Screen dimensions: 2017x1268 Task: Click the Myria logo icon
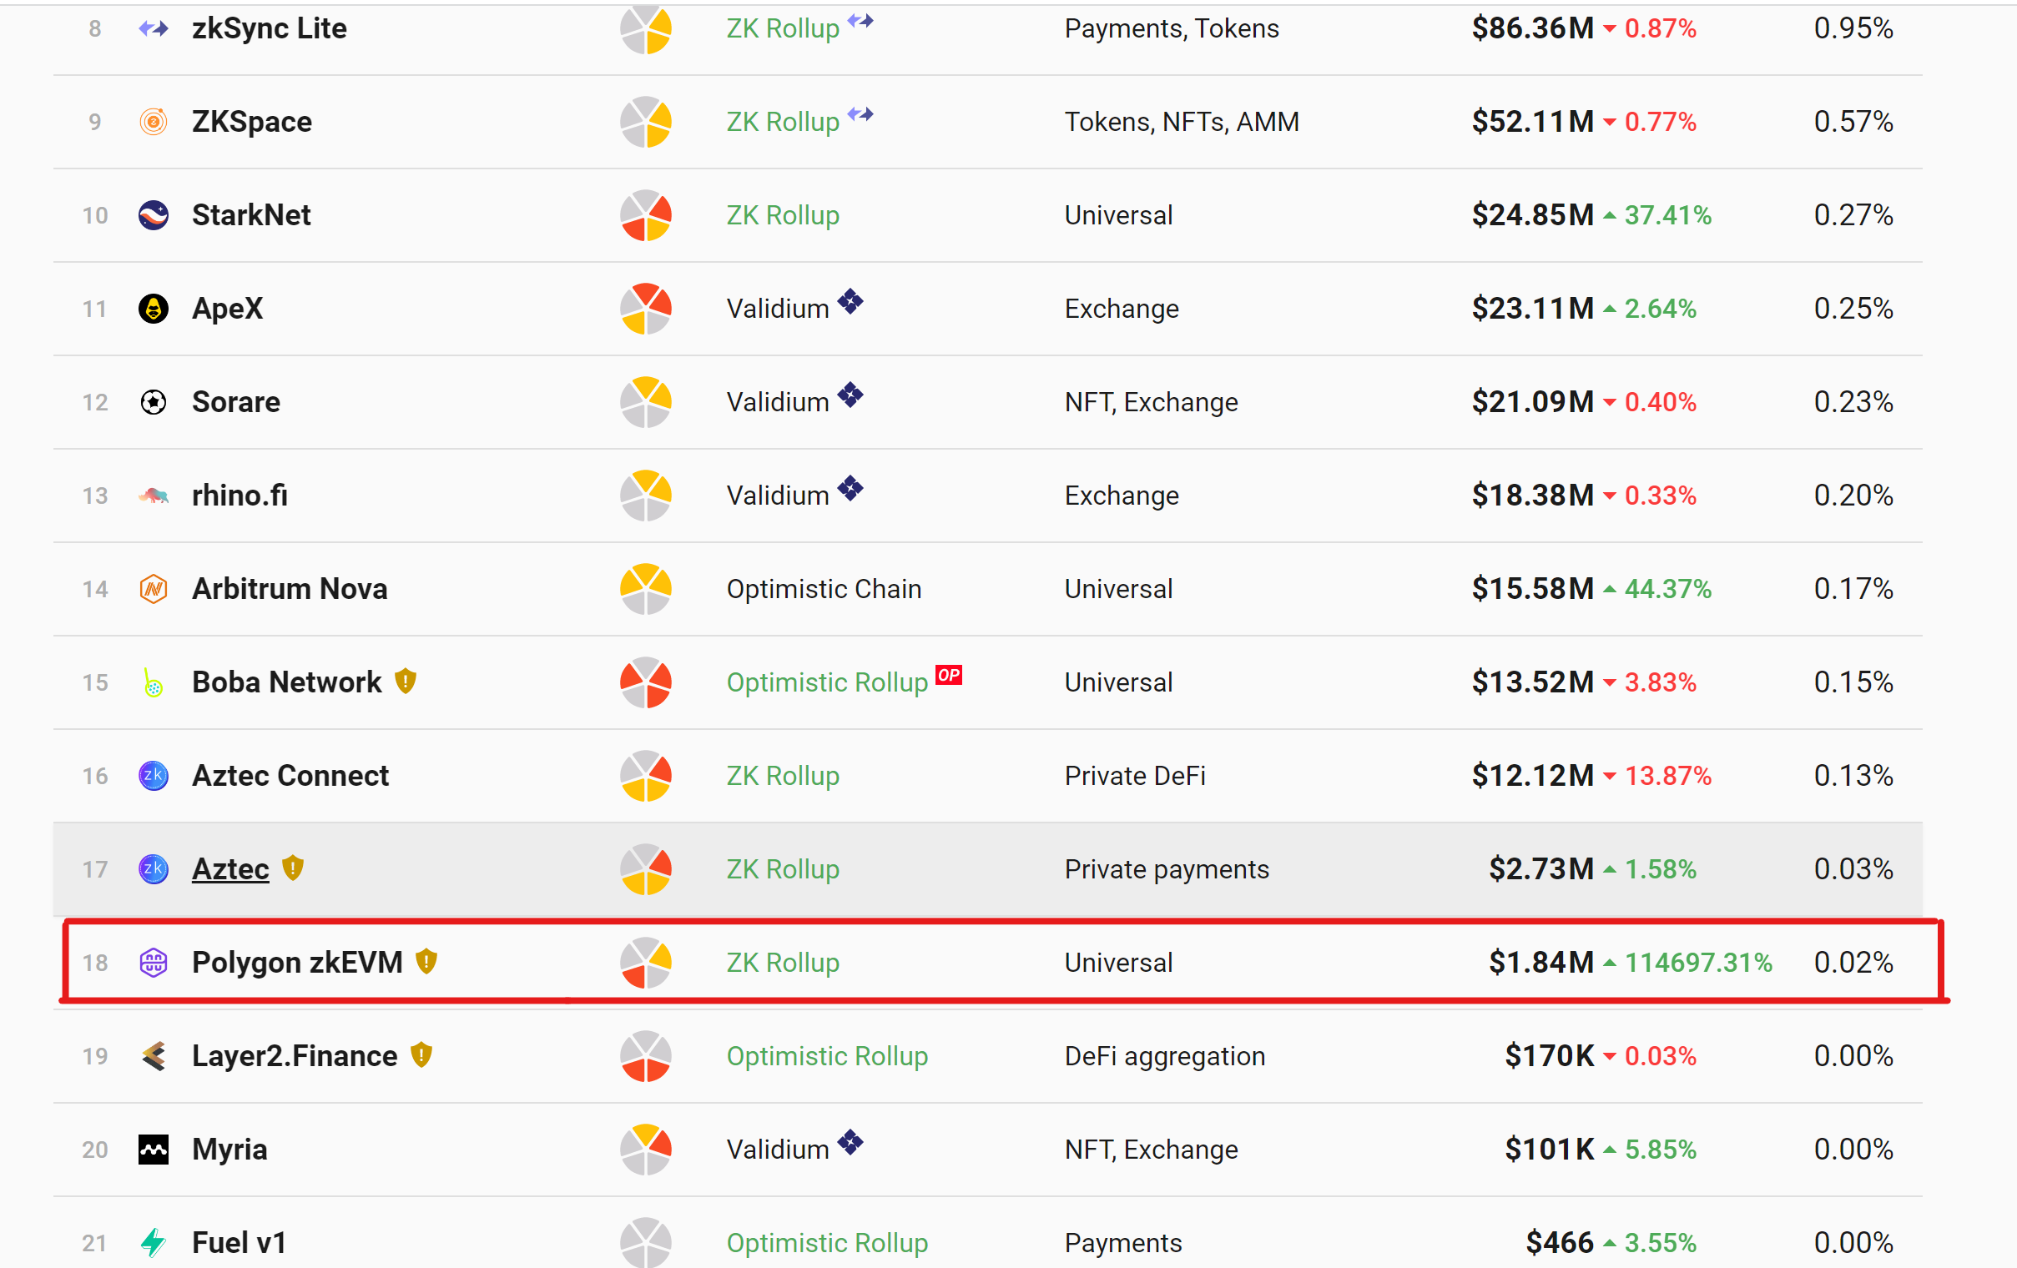(154, 1150)
